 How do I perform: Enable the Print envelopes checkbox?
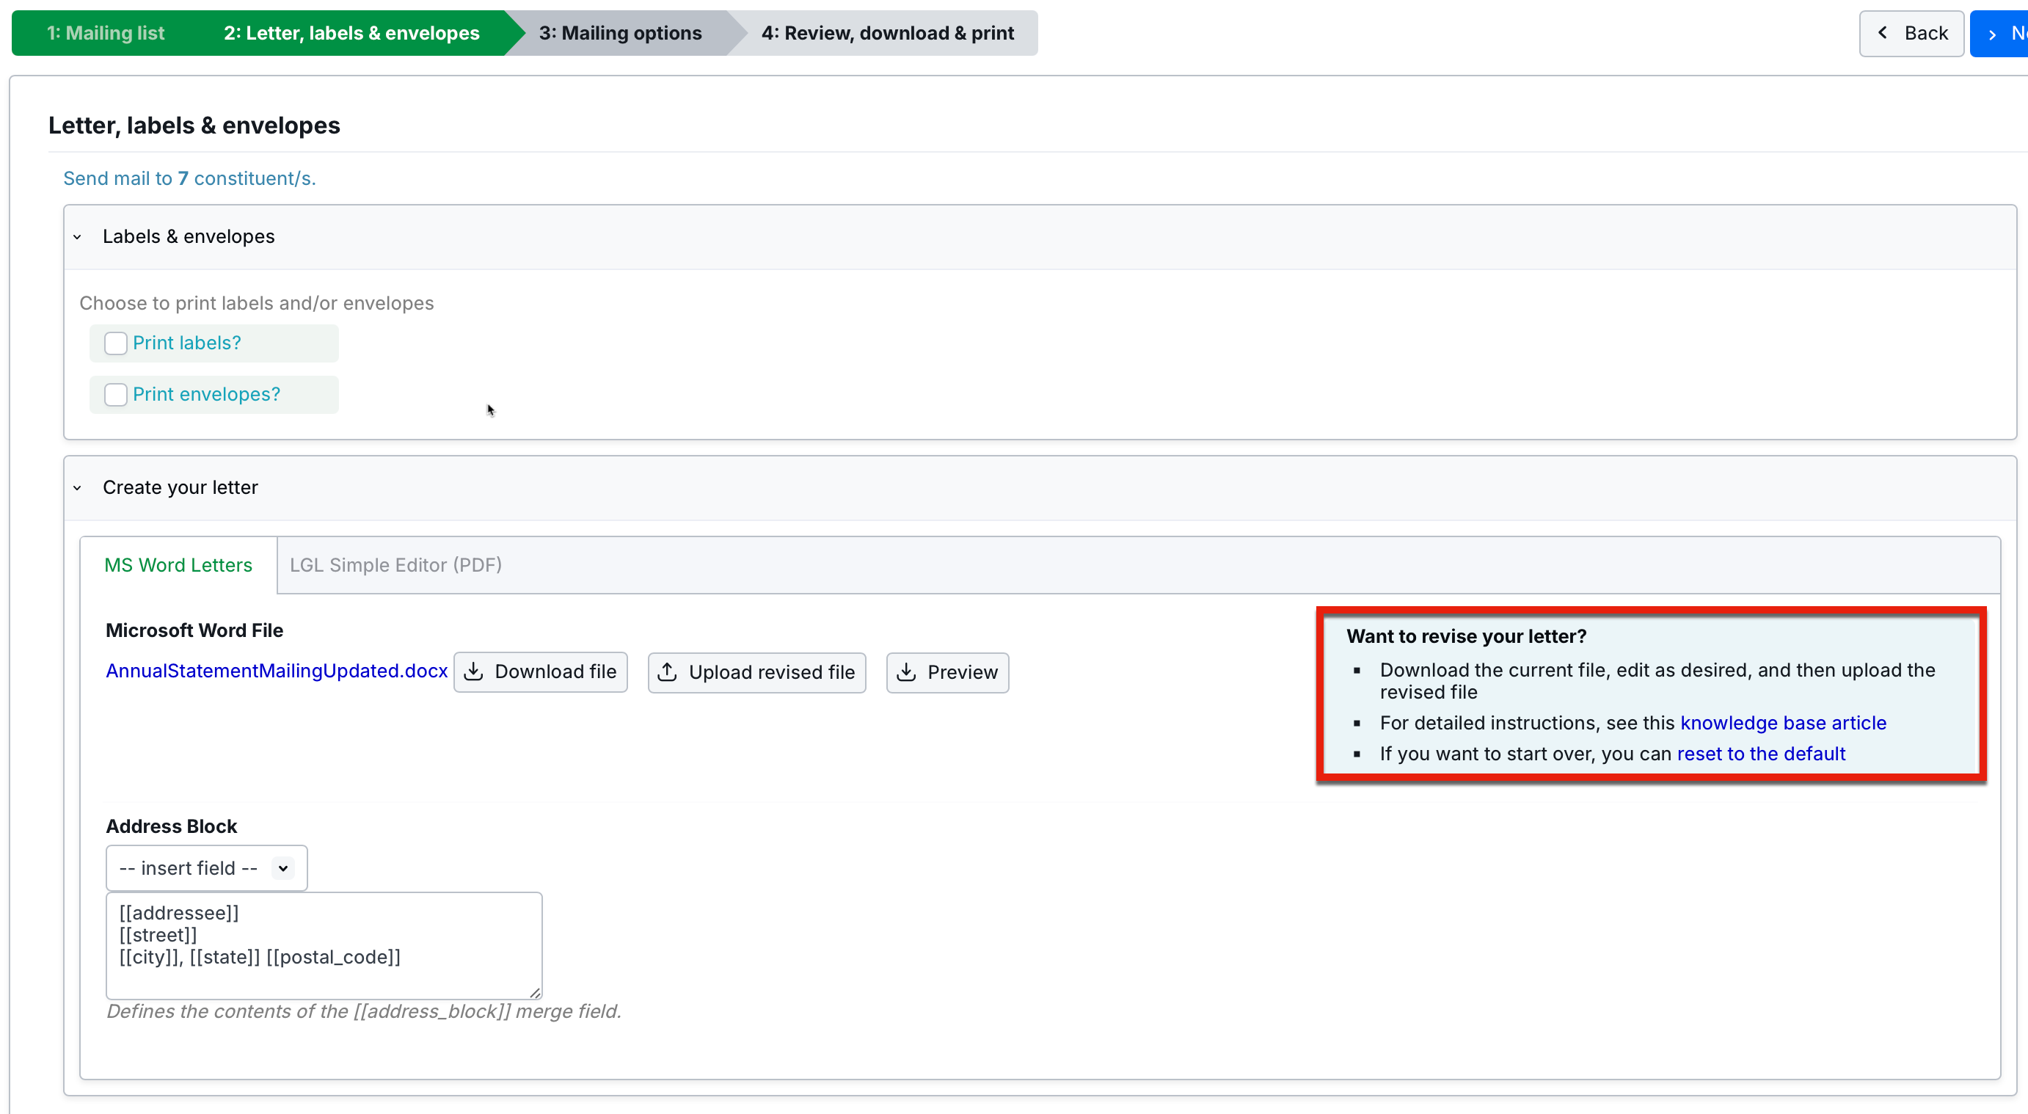point(116,394)
